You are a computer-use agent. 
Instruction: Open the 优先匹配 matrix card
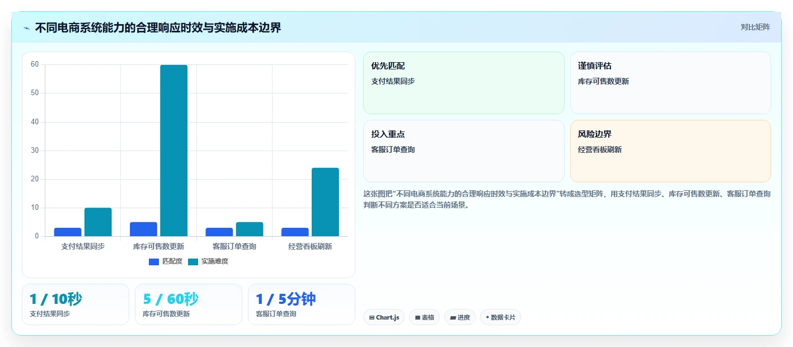pos(464,83)
